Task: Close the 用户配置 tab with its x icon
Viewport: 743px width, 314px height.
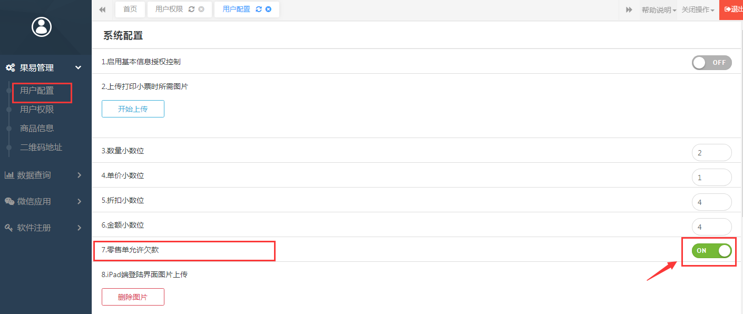Action: click(x=269, y=9)
